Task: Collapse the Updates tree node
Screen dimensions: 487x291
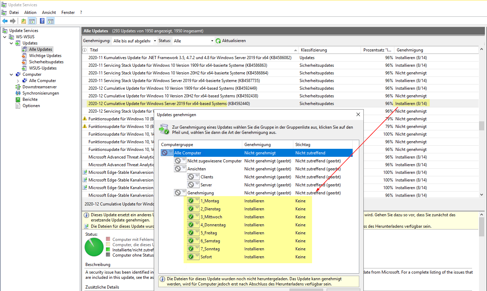Action: click(11, 43)
